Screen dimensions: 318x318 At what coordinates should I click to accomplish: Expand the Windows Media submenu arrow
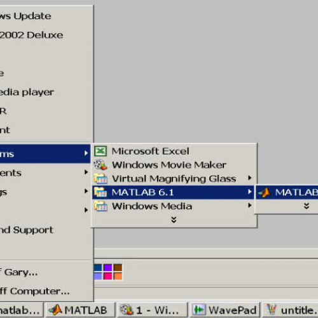250,205
